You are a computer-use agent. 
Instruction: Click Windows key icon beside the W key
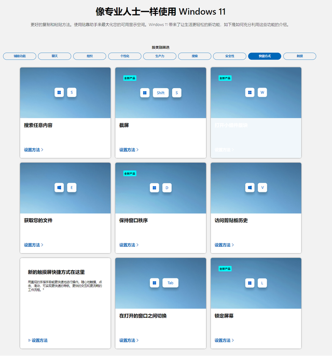point(250,92)
